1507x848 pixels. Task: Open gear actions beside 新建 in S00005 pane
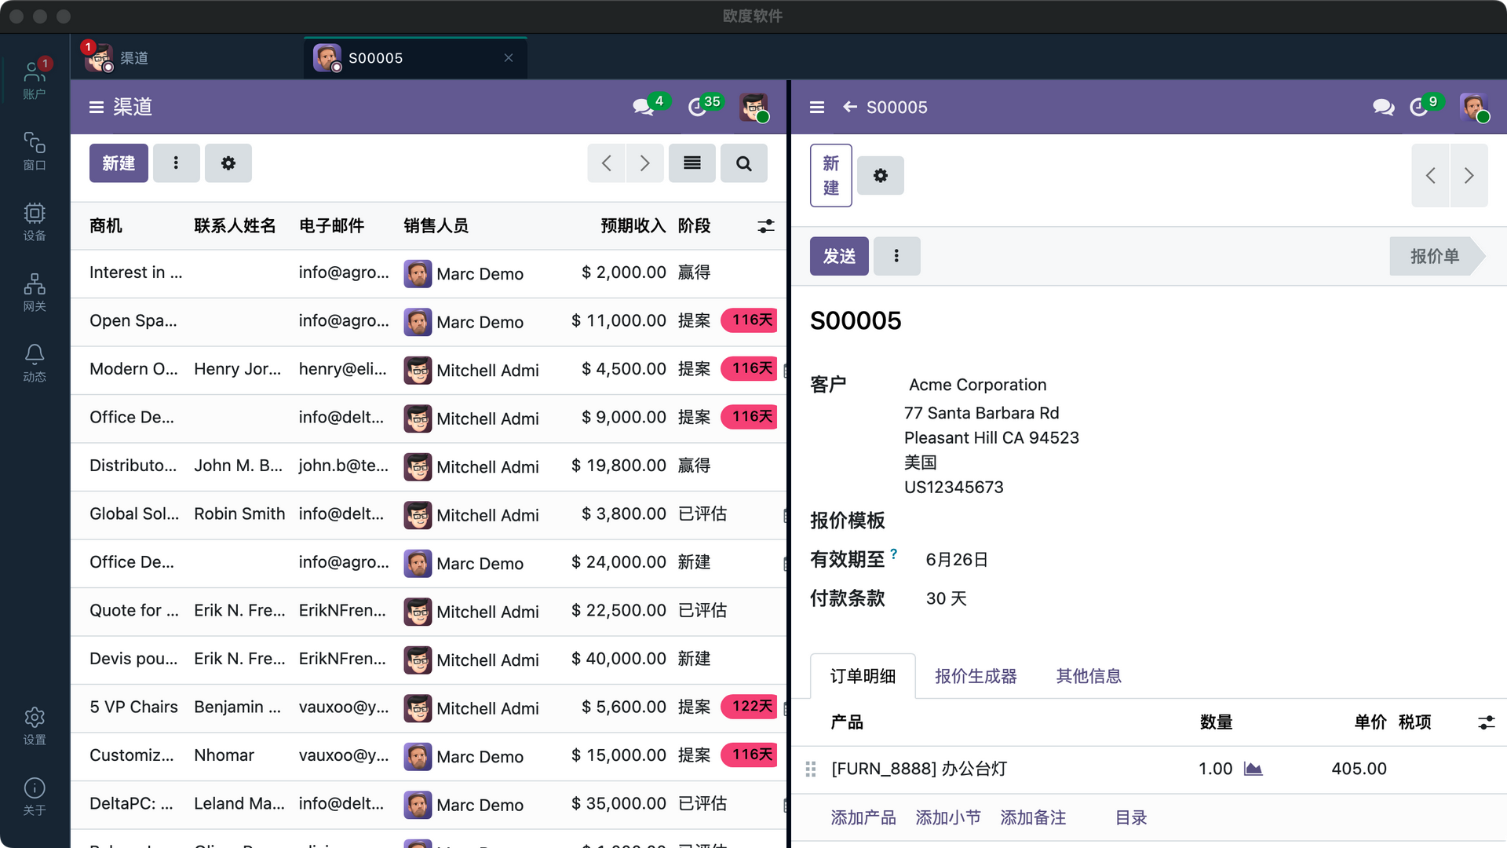(x=881, y=175)
